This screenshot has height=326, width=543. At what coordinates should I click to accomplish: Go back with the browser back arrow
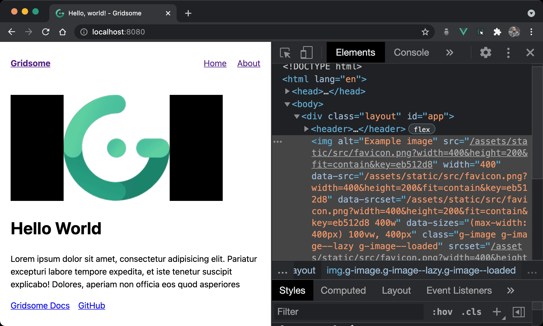coord(12,32)
